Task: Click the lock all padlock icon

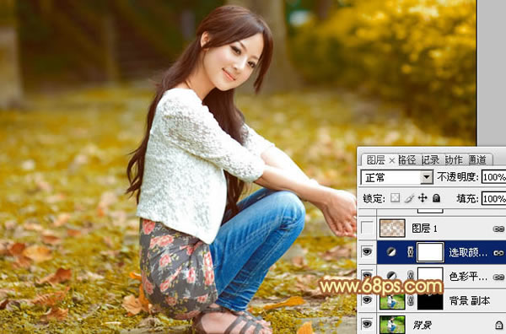Action: coord(436,198)
